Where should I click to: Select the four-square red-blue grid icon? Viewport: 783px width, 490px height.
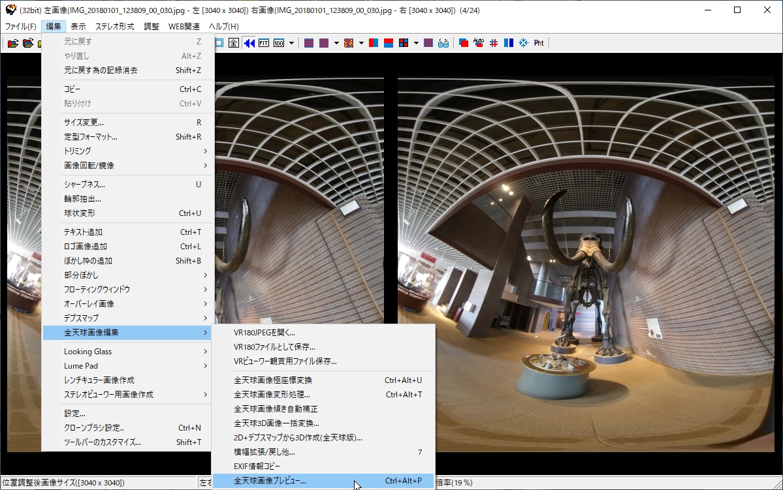pyautogui.click(x=404, y=43)
